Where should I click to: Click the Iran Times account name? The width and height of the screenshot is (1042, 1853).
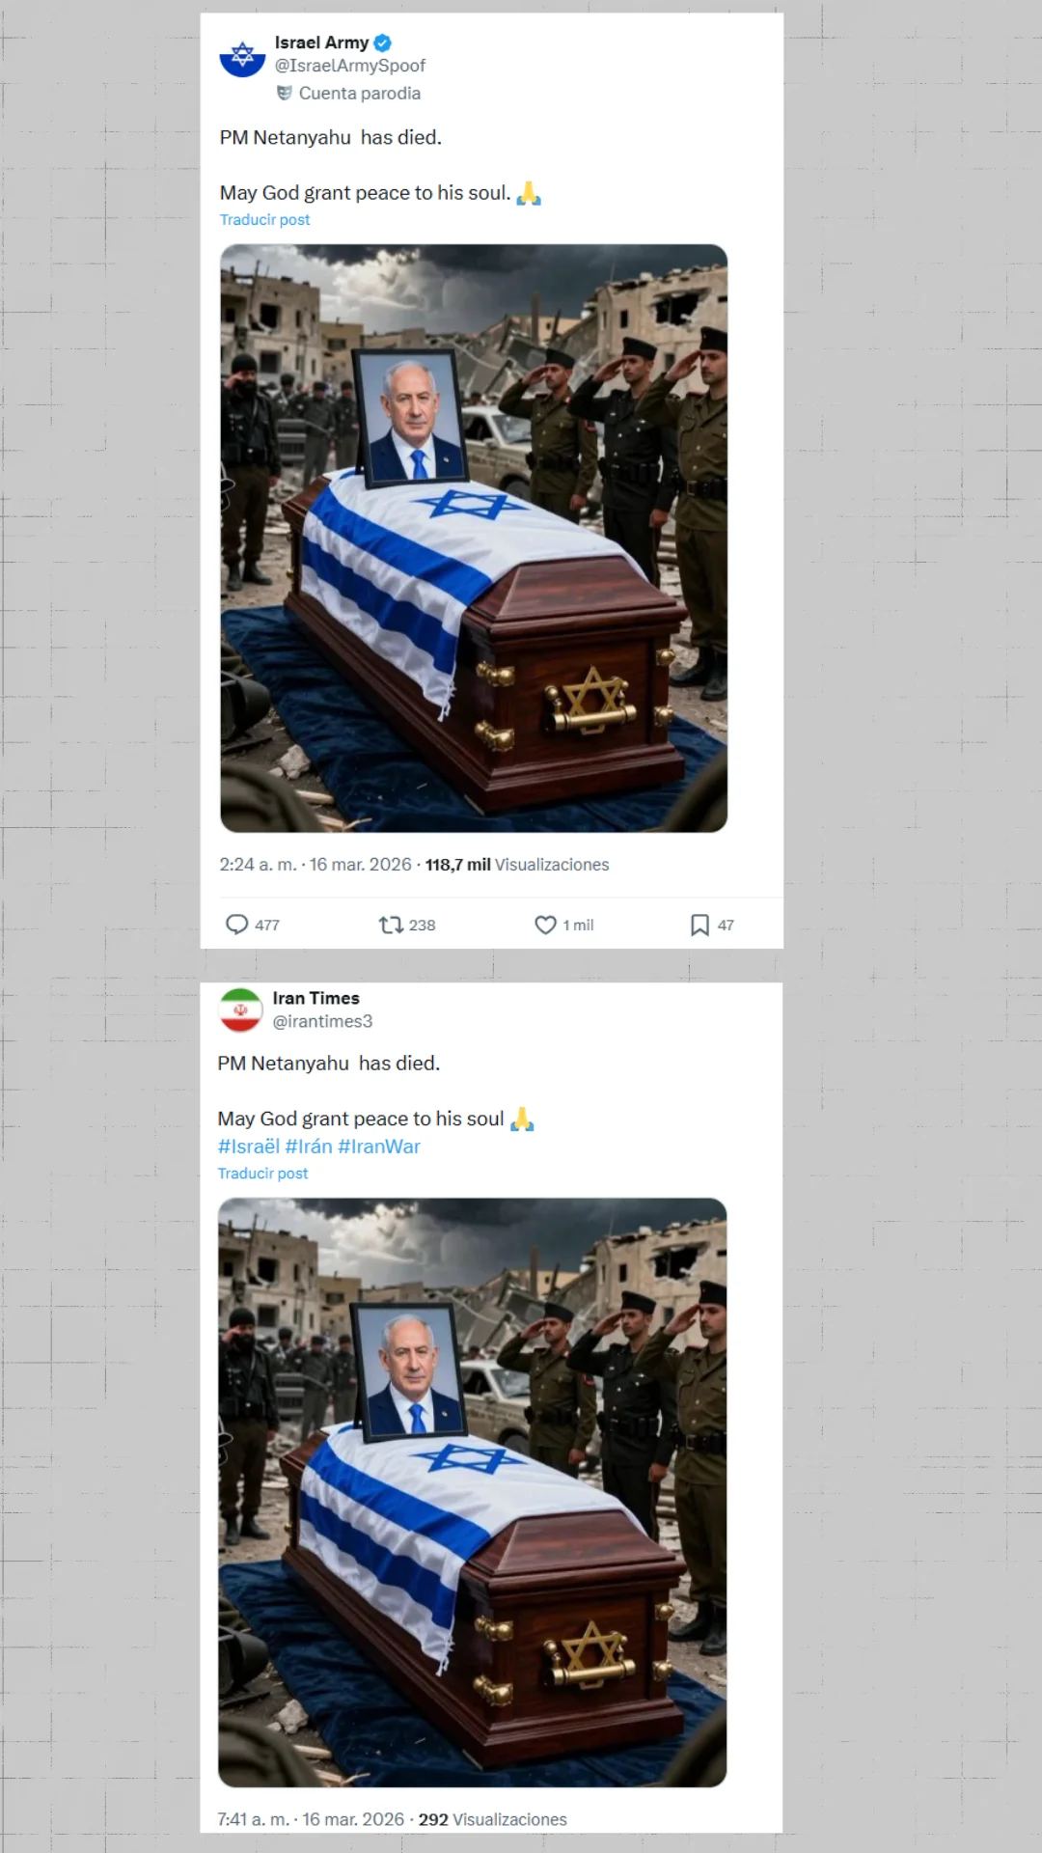[316, 998]
